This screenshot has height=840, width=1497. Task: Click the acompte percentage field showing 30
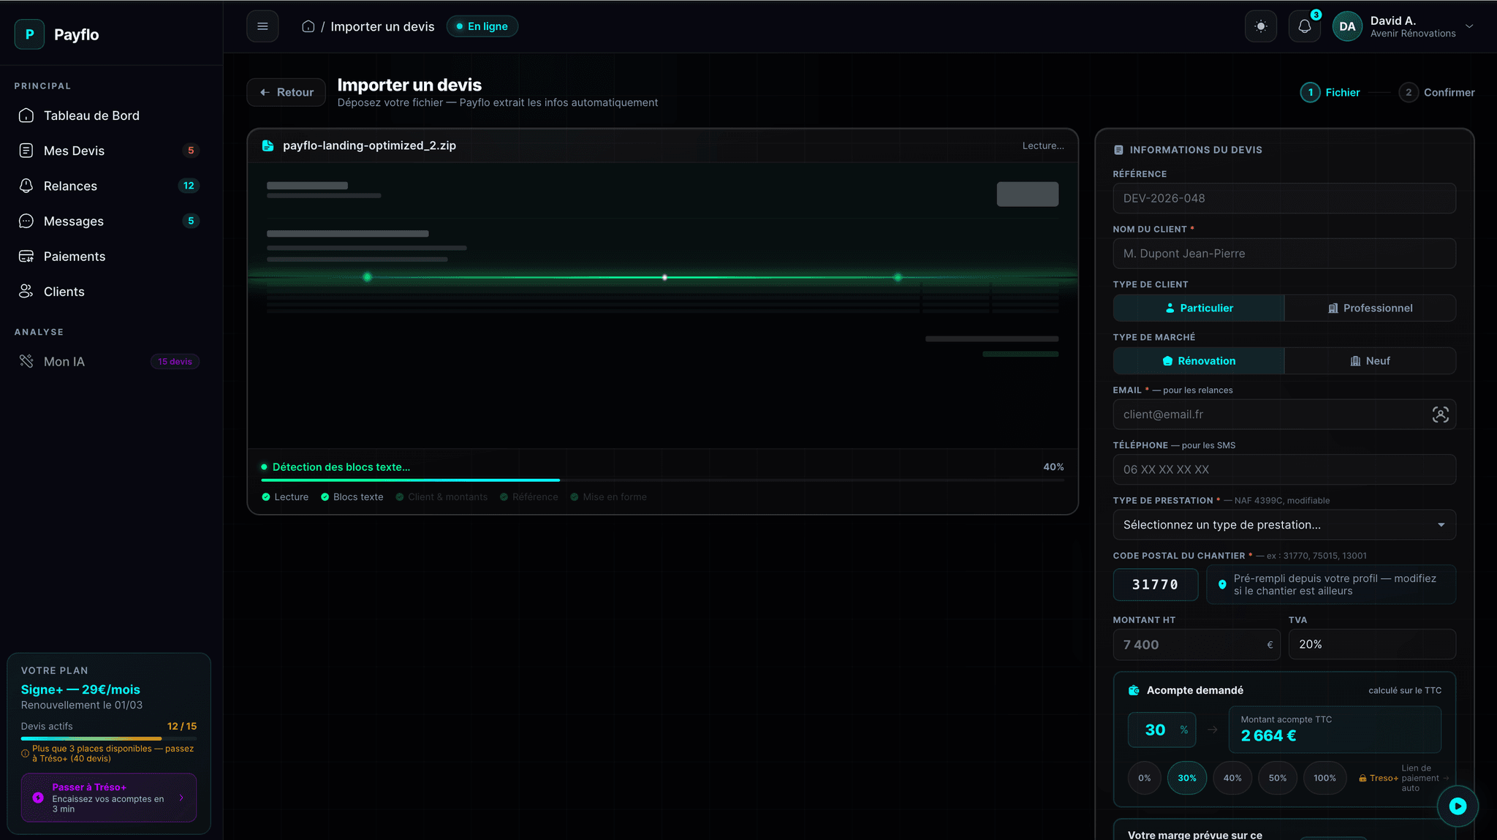point(1161,730)
